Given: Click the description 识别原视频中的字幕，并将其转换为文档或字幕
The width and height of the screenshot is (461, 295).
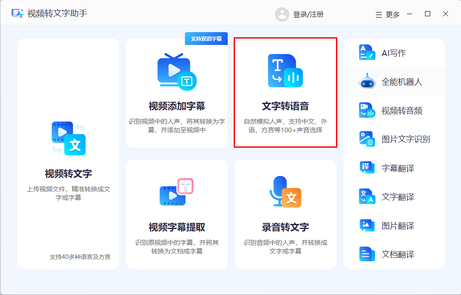Looking at the screenshot, I should pos(177,247).
